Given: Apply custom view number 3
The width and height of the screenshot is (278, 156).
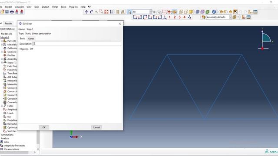Looking at the screenshot, I should point(179,17).
